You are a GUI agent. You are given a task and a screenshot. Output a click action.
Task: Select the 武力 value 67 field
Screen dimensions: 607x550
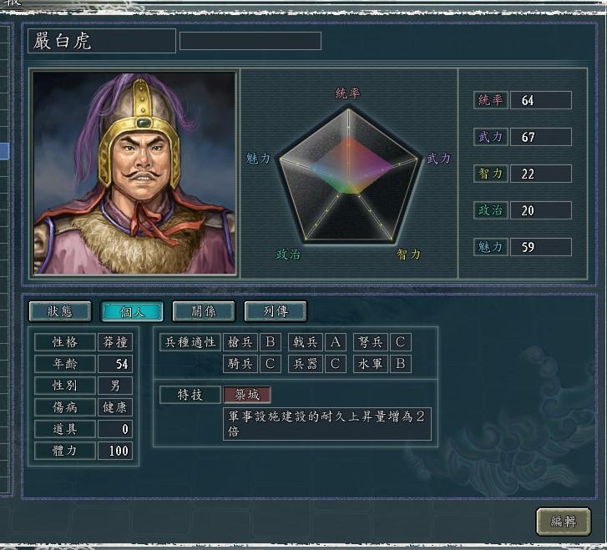541,137
